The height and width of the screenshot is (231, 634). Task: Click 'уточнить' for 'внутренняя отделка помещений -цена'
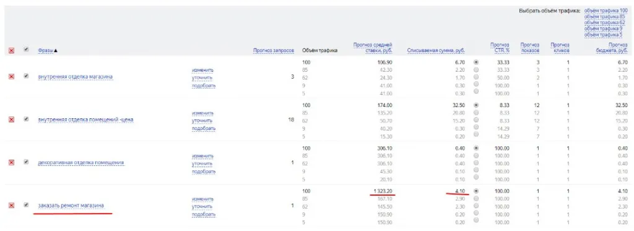click(202, 121)
